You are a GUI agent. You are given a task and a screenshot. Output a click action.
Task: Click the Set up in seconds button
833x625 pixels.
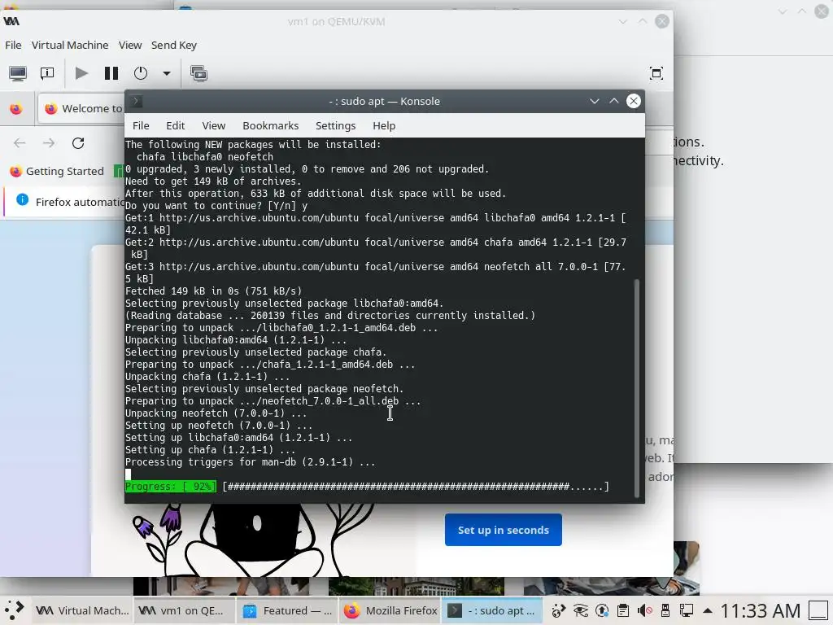coord(503,530)
